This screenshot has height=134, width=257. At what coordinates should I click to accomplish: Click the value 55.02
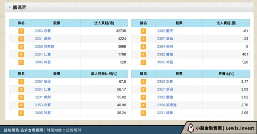pyautogui.click(x=122, y=97)
